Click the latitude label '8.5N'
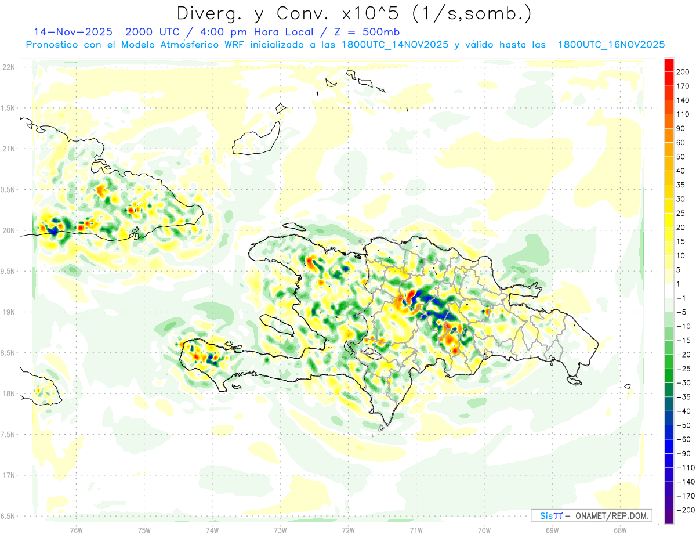The height and width of the screenshot is (538, 696). tap(8, 353)
